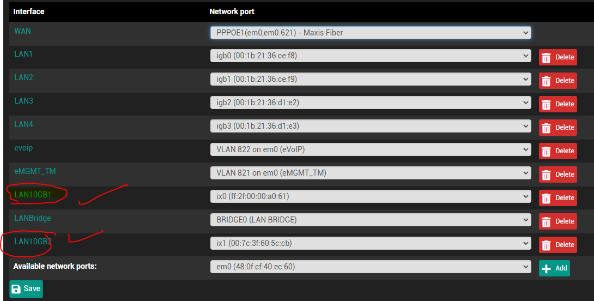Click the floppy disk Save icon

click(x=16, y=289)
